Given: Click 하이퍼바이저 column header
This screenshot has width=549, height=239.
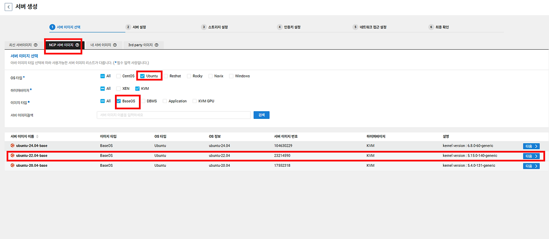Looking at the screenshot, I should point(376,136).
